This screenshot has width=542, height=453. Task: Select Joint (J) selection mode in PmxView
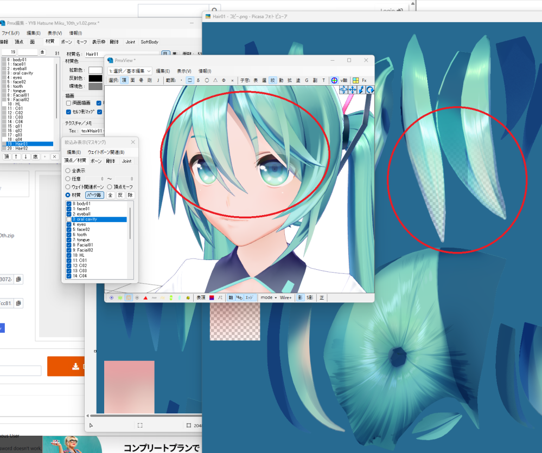click(x=158, y=80)
